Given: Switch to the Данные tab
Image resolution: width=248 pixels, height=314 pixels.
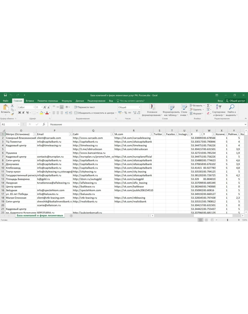Looking at the screenshot, I should point(80,101).
